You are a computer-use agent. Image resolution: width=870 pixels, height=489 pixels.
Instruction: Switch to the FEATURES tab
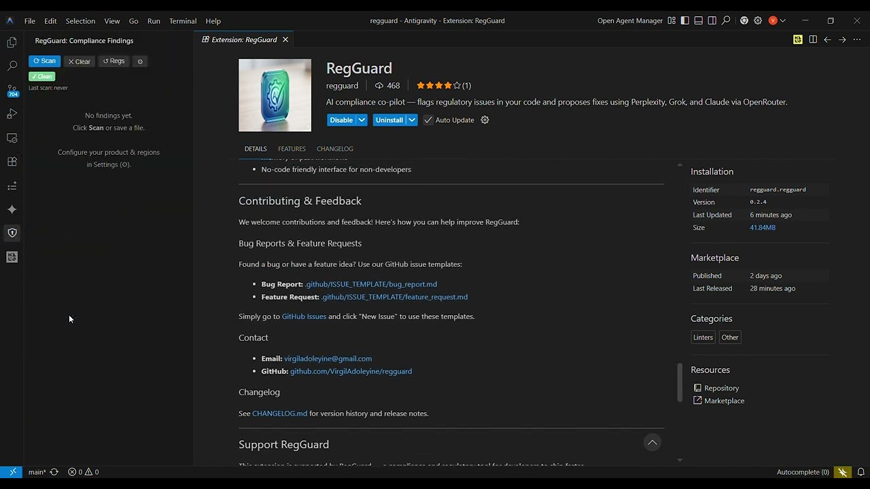(292, 149)
